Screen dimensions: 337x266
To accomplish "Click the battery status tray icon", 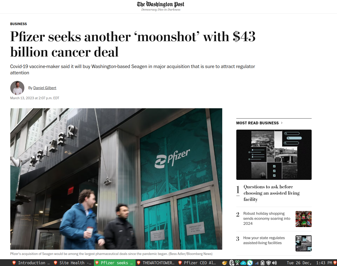I will (x=262, y=263).
